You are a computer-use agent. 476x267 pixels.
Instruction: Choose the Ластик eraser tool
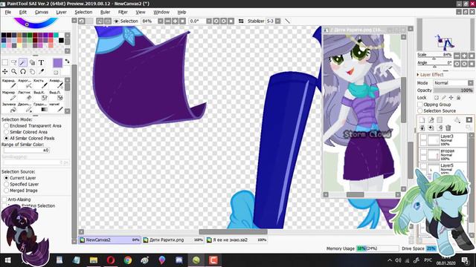25,96
